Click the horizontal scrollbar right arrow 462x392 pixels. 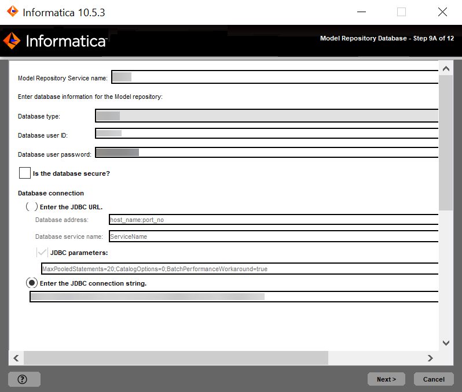pos(430,358)
